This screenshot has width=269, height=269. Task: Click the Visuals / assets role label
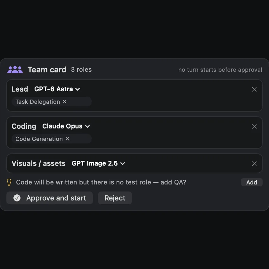tap(38, 163)
